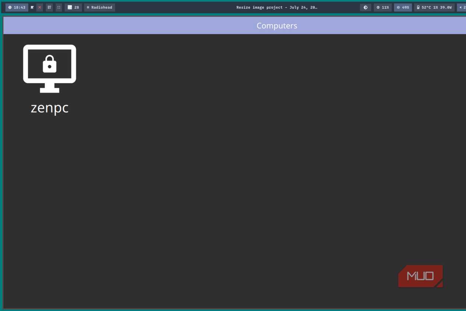
Task: Click the QR code icon in the bar
Action: click(x=49, y=7)
